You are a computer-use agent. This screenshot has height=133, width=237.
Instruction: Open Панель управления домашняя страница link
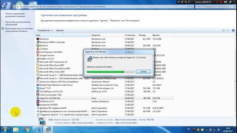(x=16, y=15)
